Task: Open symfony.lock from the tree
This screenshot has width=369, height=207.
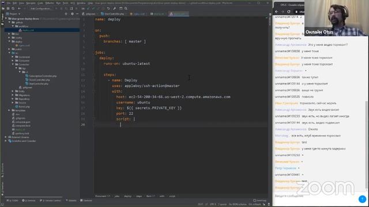Action: (21, 133)
